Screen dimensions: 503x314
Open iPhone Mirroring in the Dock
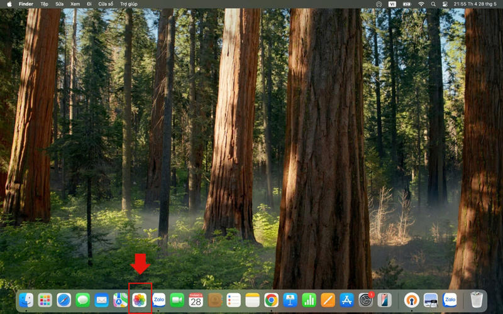click(x=384, y=300)
